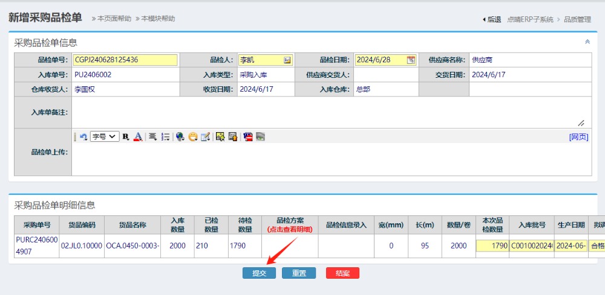This screenshot has height=295, width=605.
Task: Click the red 结案 button
Action: (342, 273)
